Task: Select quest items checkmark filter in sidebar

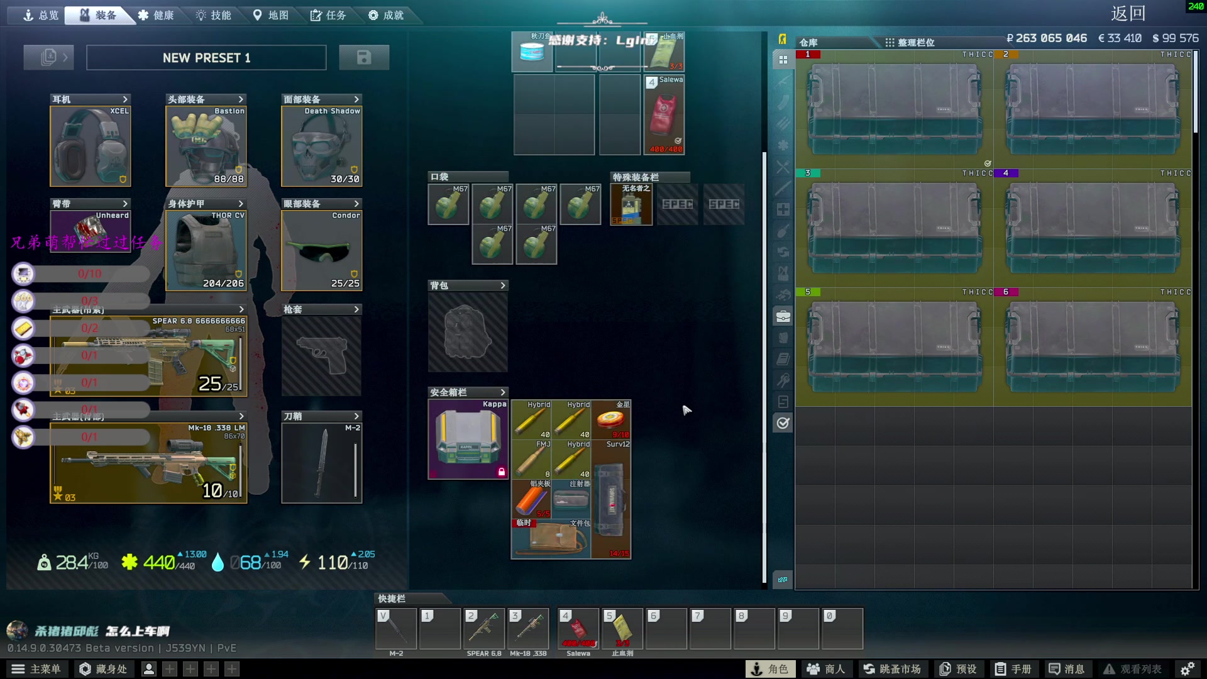Action: click(783, 423)
